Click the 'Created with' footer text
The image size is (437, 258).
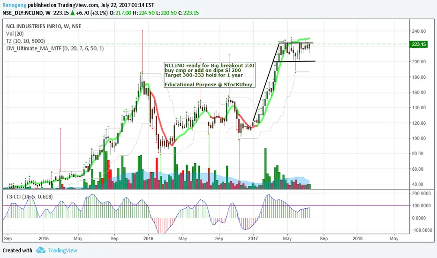pos(17,250)
